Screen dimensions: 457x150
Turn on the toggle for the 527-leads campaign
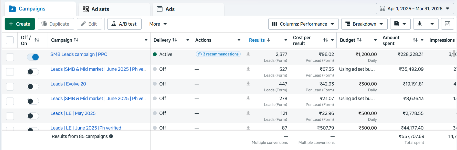(x=33, y=72)
